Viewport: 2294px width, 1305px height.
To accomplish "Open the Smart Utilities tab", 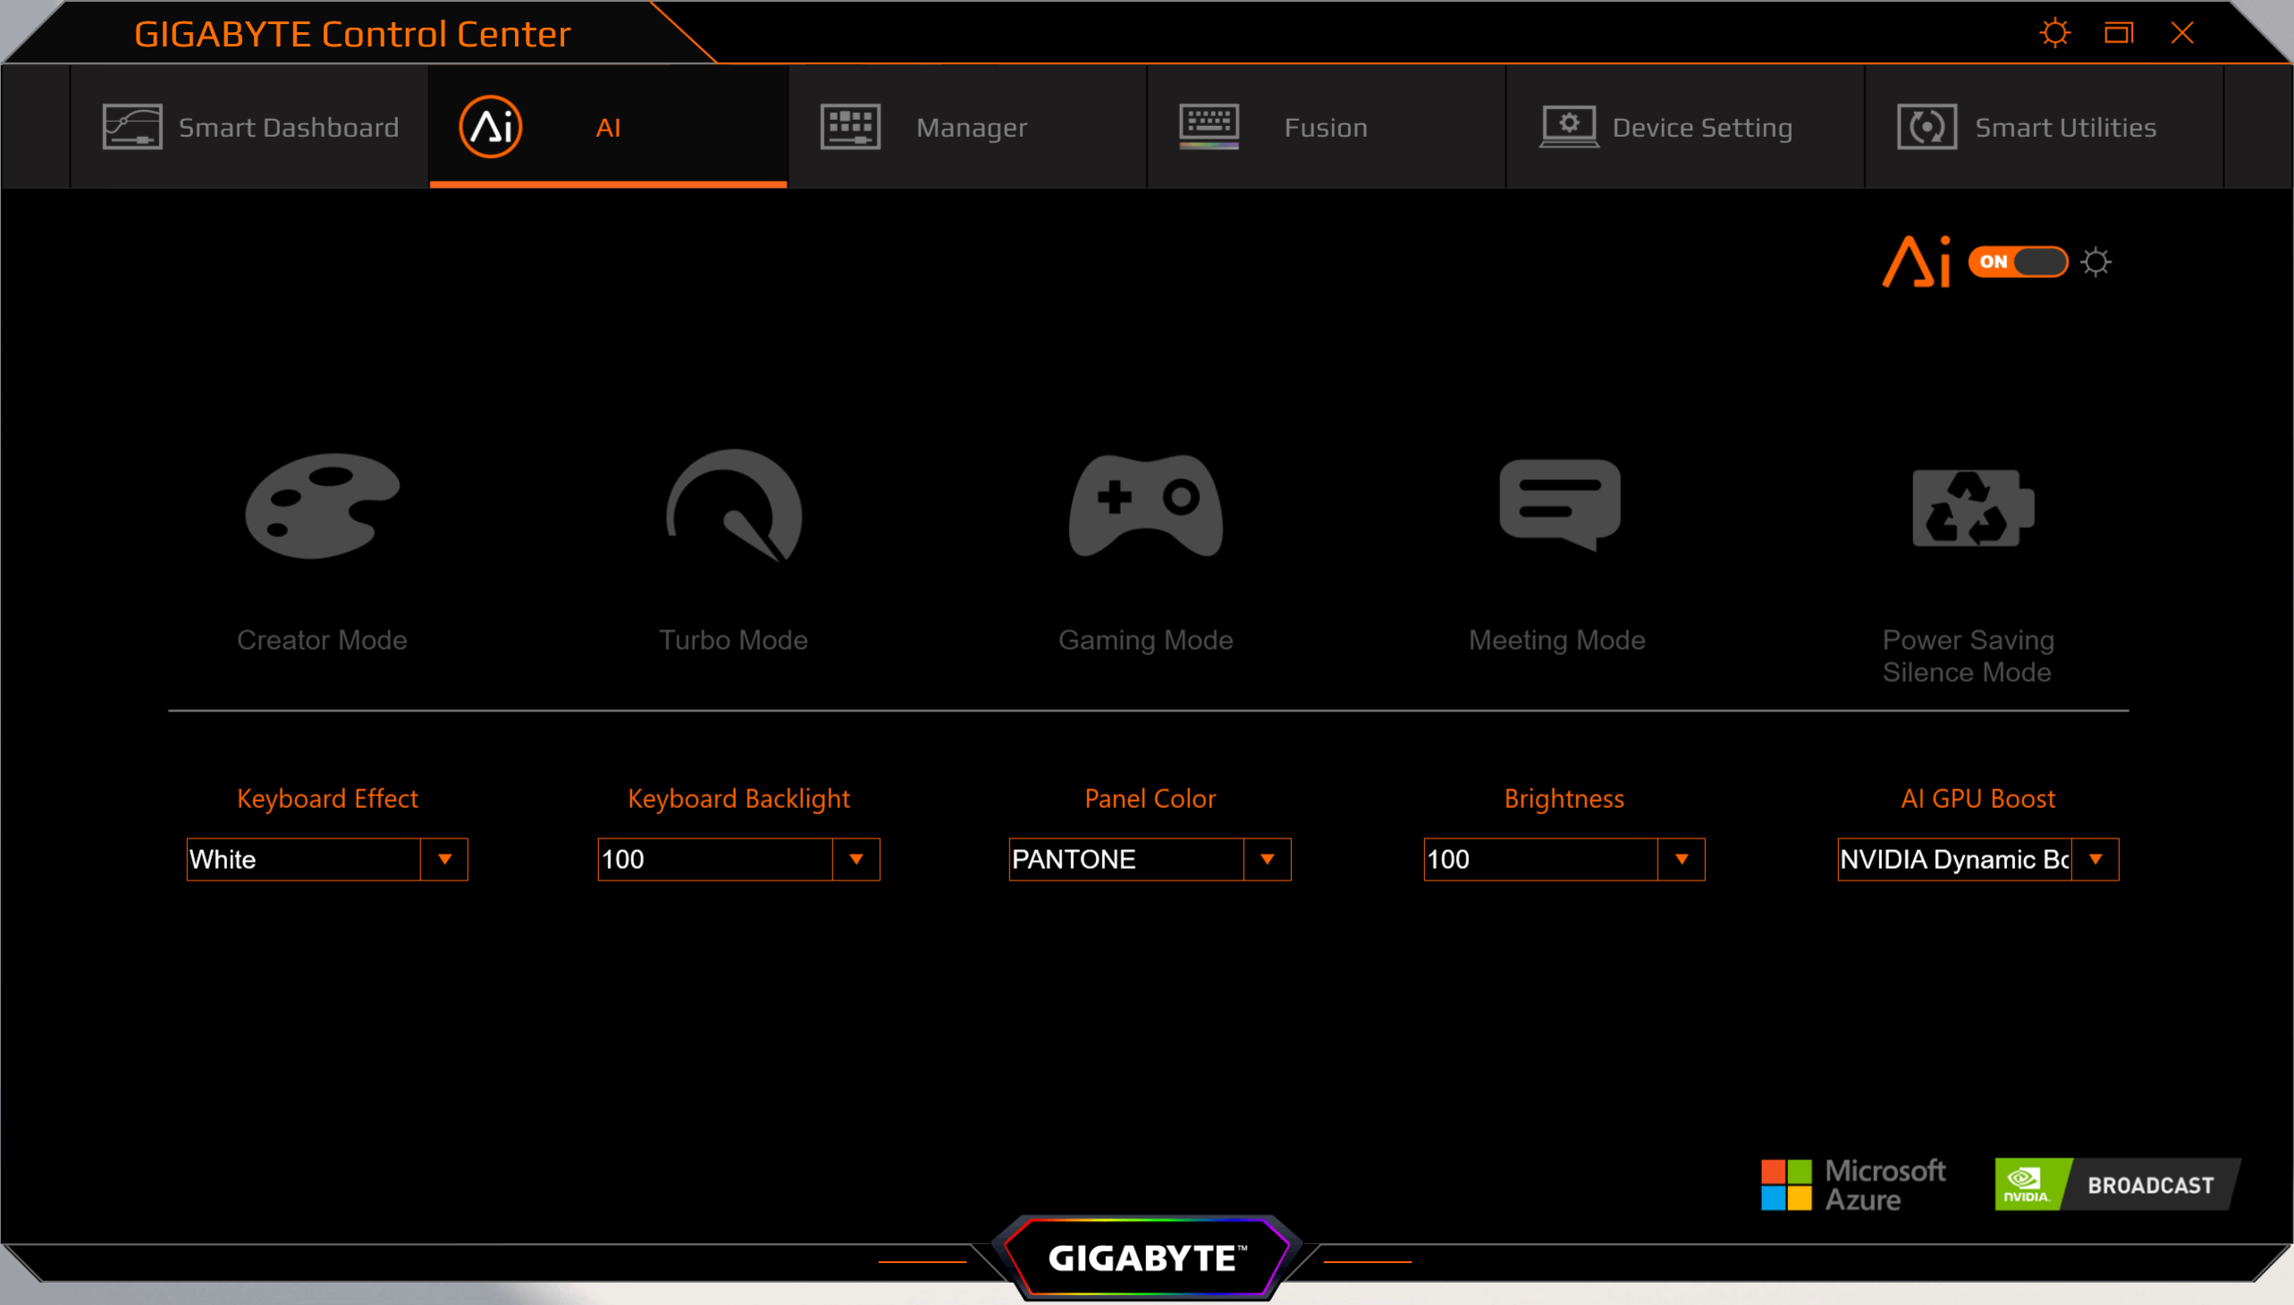I will (x=2043, y=127).
